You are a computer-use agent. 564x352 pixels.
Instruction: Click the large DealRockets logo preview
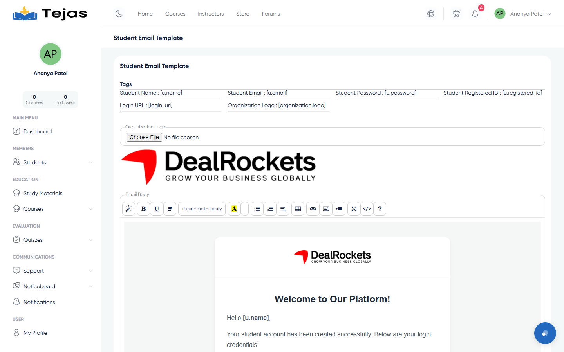(x=219, y=167)
